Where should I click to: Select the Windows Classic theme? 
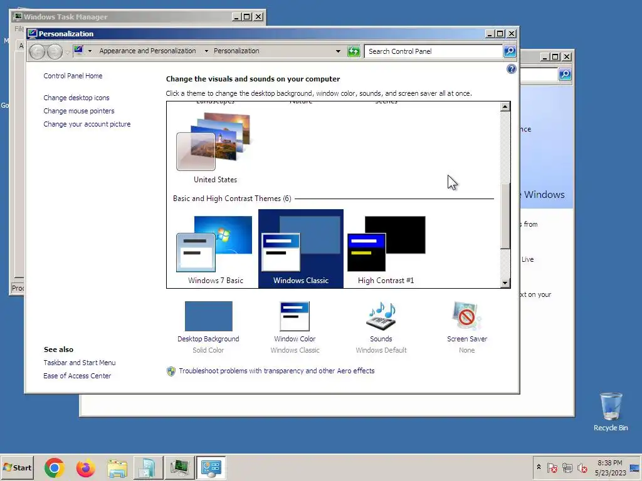(x=301, y=249)
